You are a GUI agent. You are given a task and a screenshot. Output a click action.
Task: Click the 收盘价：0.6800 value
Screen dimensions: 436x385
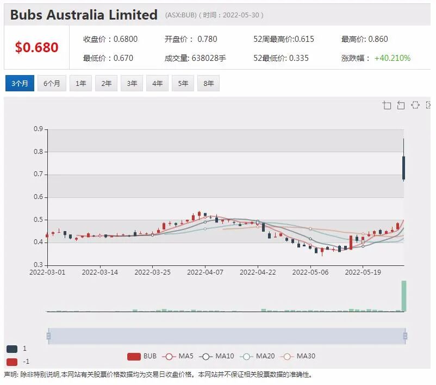110,39
